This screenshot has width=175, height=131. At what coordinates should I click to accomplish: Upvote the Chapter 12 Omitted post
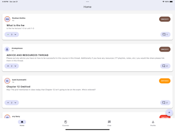pyautogui.click(x=8, y=103)
